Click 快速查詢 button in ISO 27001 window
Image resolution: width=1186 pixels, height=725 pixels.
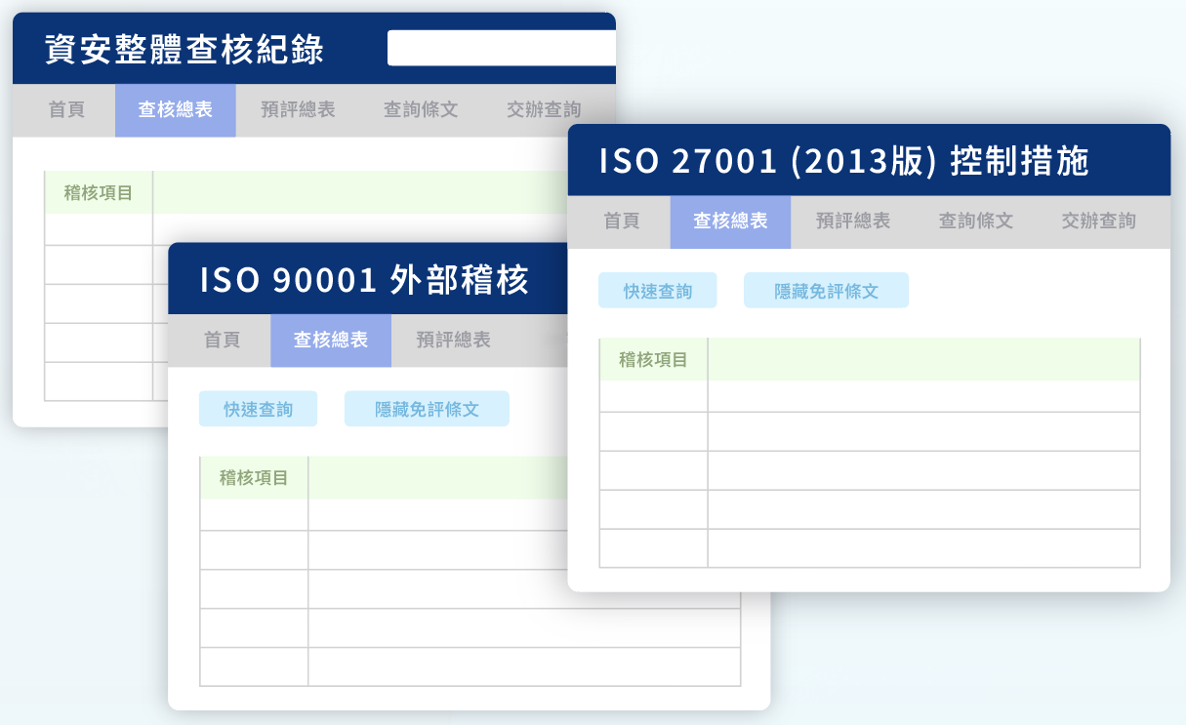(x=658, y=291)
